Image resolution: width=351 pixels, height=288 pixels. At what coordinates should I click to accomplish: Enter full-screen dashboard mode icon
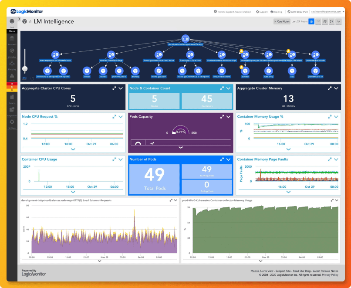click(x=332, y=21)
